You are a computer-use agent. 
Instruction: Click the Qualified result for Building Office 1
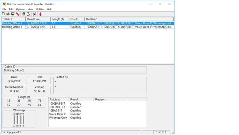pyautogui.click(x=75, y=27)
